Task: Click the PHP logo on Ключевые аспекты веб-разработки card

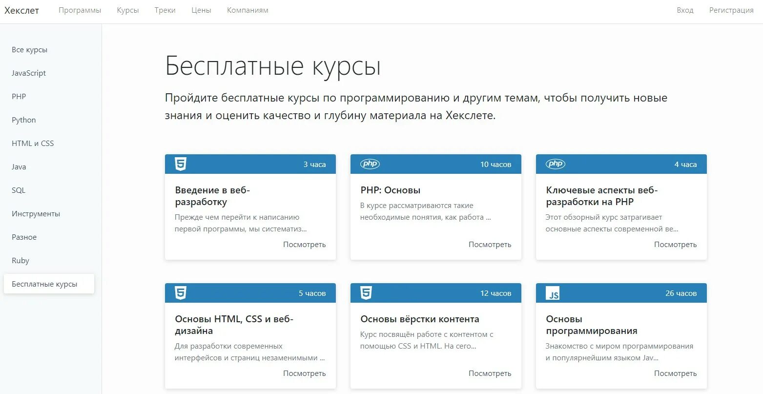Action: pos(556,164)
